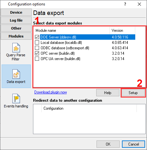Switch to the Other tab
The image size is (147, 150).
(x=16, y=28)
